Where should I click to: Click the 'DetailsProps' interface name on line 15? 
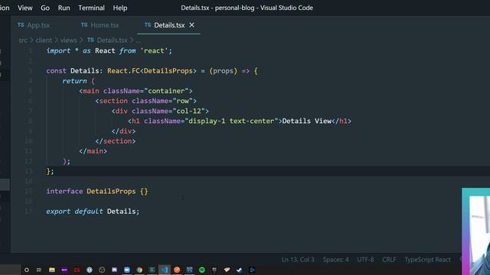click(x=111, y=191)
